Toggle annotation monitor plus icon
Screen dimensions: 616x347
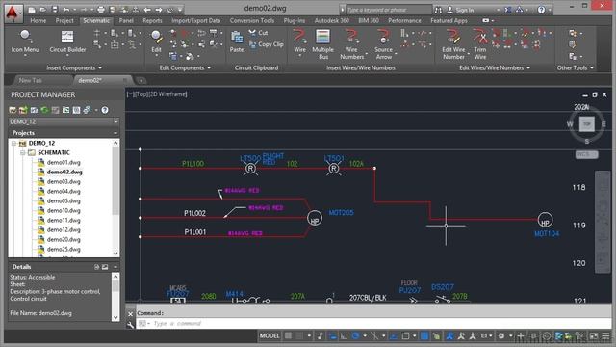tap(521, 336)
